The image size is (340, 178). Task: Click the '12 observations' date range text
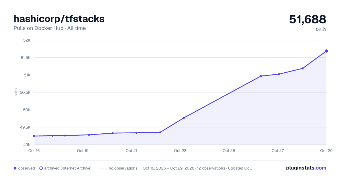[197, 168]
